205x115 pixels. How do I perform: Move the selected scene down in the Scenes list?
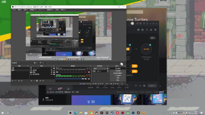pyautogui.click(x=22, y=81)
